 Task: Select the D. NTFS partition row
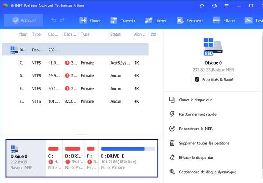(x=75, y=76)
